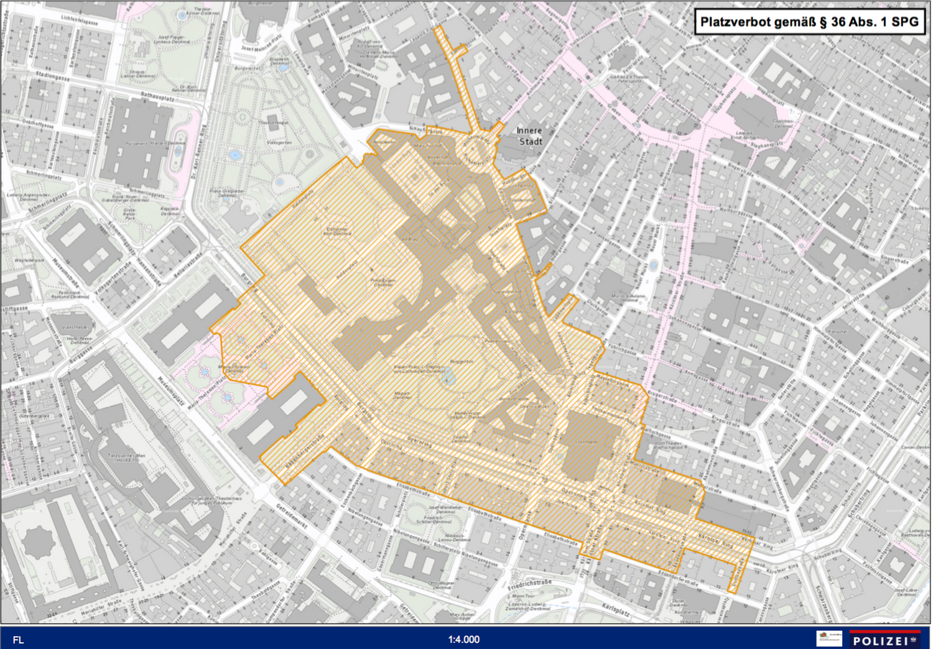Click the Stadiongasse street label

tap(53, 76)
